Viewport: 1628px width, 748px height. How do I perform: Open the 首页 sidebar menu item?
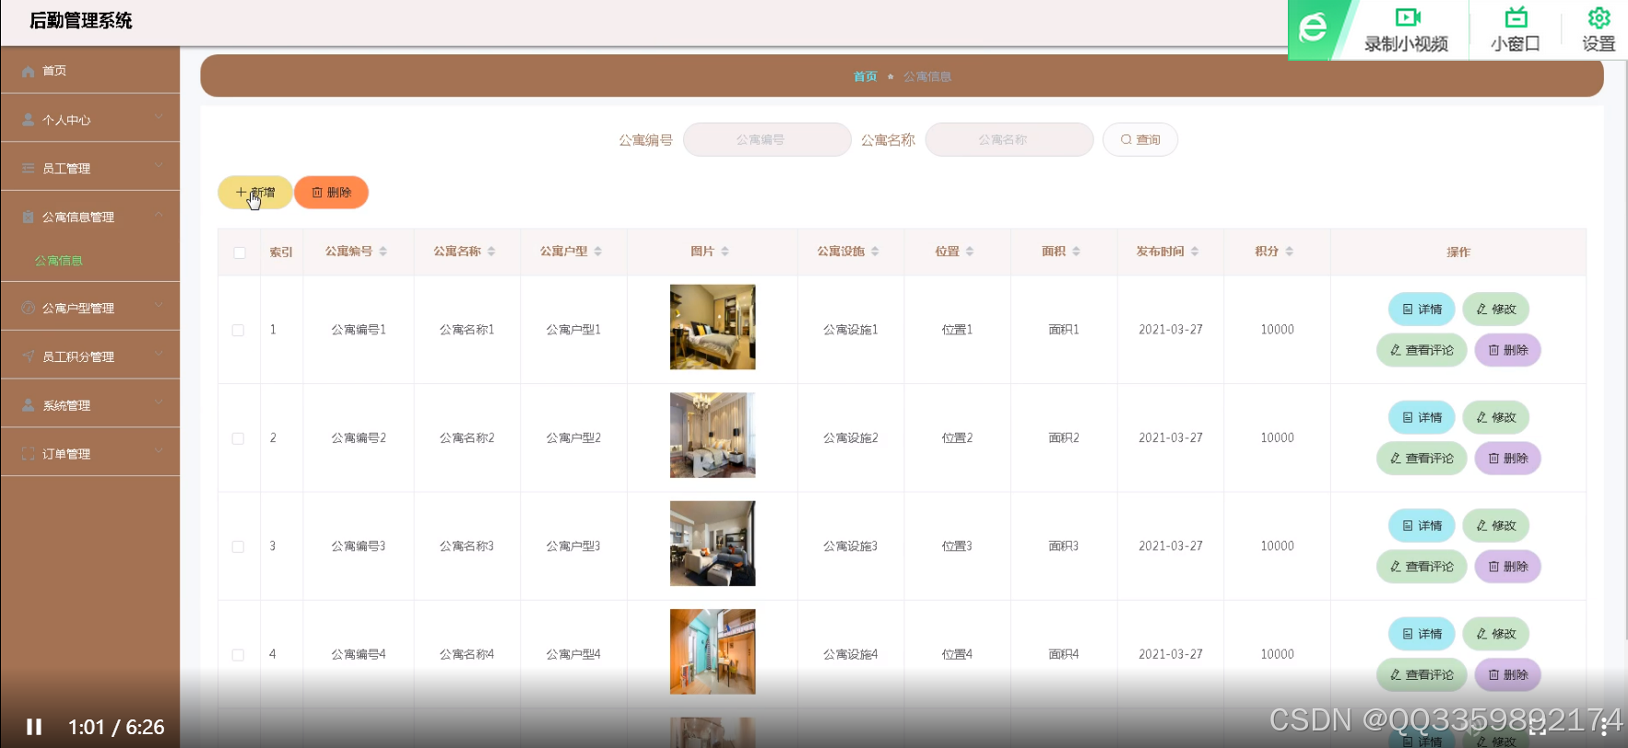click(x=90, y=70)
